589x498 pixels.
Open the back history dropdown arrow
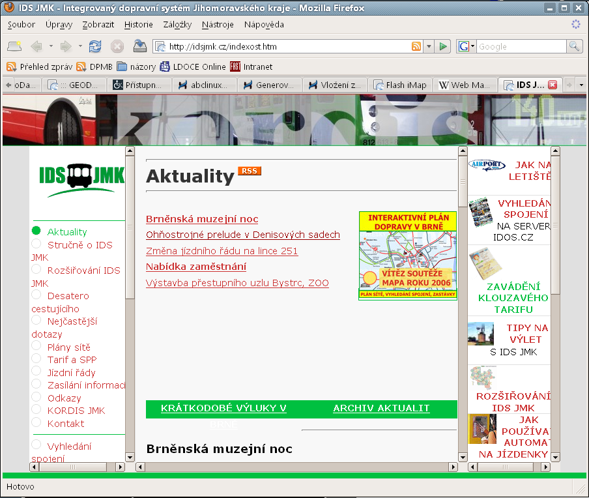[51, 46]
